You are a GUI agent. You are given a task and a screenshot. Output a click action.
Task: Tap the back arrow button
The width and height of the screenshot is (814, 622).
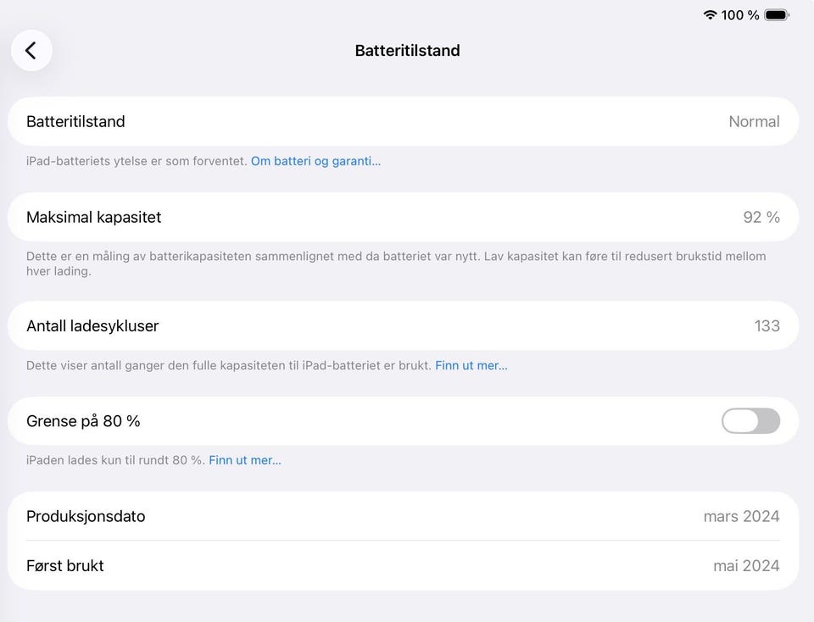coord(31,51)
